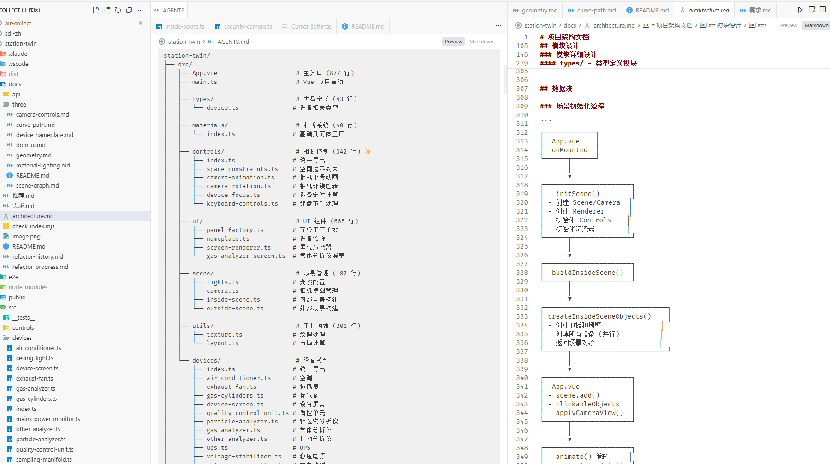Viewport: 830px width, 464px height.
Task: Open the Cursor Settings tab
Action: point(307,26)
